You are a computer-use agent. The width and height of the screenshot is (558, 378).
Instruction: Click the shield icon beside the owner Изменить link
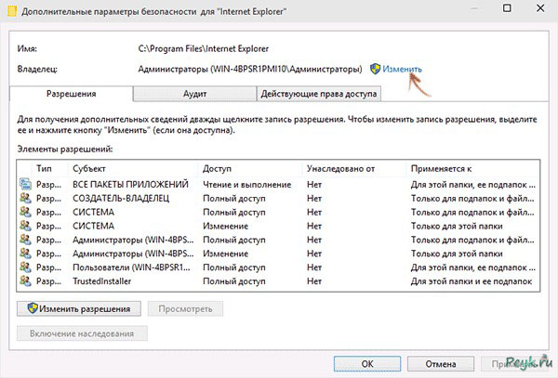[x=375, y=69]
